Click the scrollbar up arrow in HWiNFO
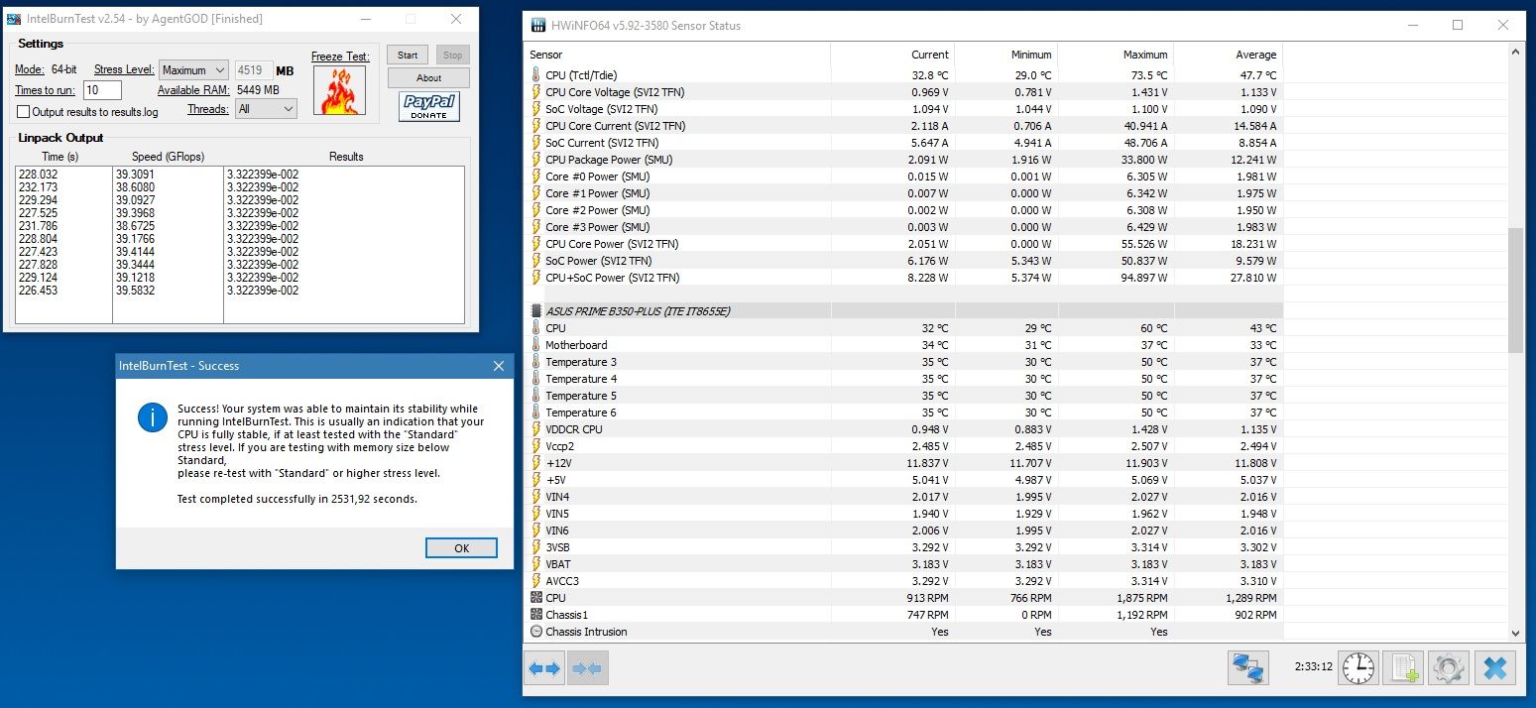1536x708 pixels. pyautogui.click(x=1515, y=53)
